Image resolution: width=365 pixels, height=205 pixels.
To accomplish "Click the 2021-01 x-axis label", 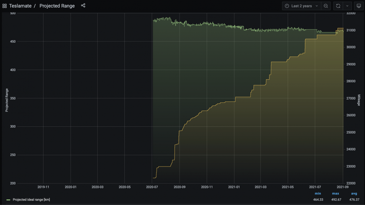I will point(234,187).
